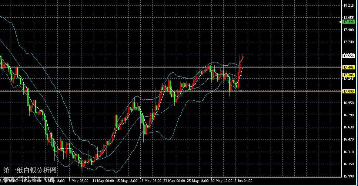Click the current price label 17.556
Image resolution: width=358 pixels, height=186 pixels.
[x=349, y=56]
